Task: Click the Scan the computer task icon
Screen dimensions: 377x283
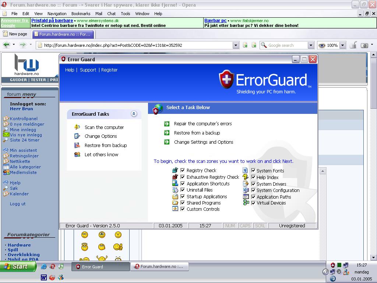Action: [x=77, y=127]
